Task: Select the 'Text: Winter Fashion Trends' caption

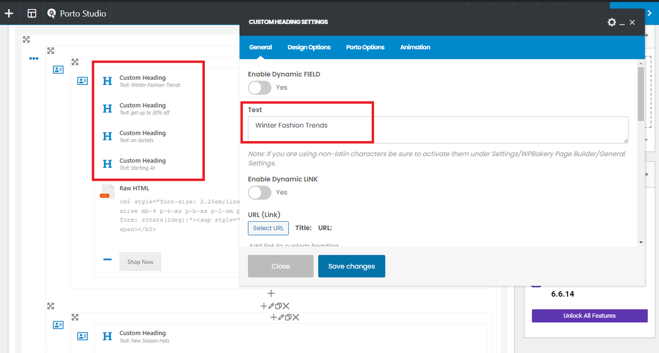Action: click(150, 85)
